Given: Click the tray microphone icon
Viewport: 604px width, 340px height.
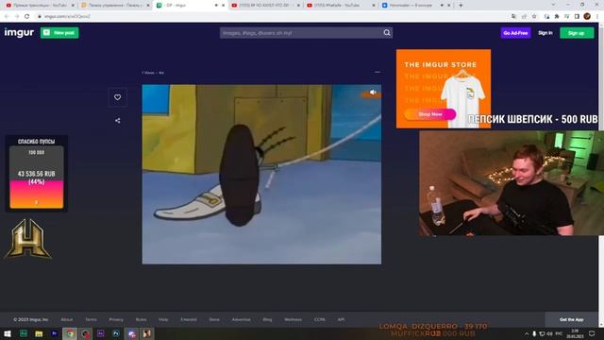Looking at the screenshot, I should pos(534,333).
